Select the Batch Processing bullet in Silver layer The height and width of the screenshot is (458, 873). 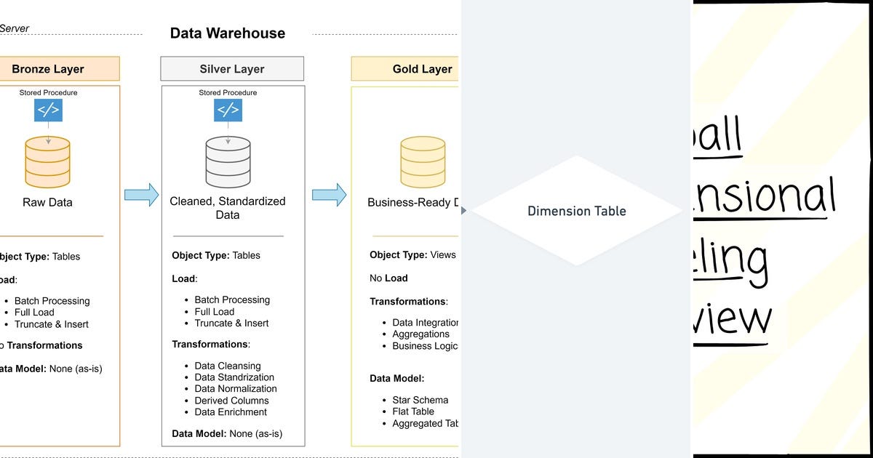click(231, 300)
